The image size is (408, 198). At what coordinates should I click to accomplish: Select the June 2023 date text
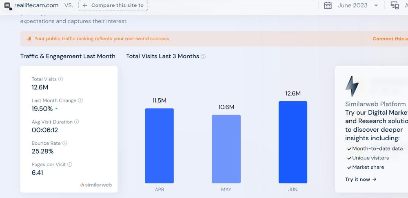click(x=353, y=5)
